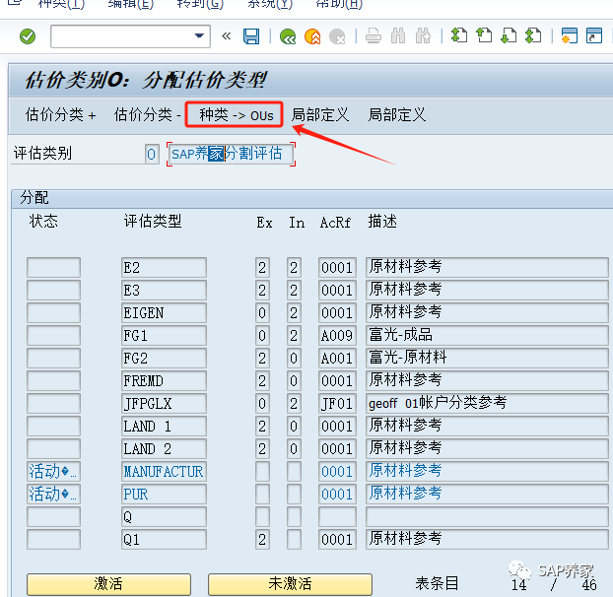Select the FG2 valuation type cell

[164, 359]
